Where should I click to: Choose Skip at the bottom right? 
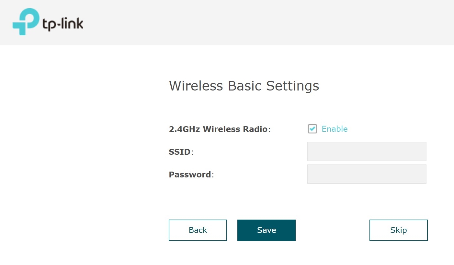pos(398,230)
